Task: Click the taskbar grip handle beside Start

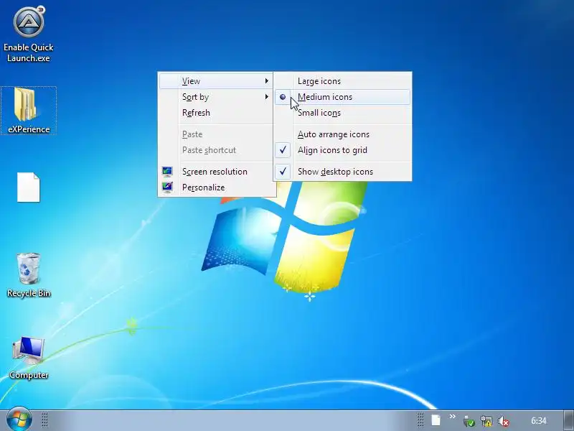Action: [44, 420]
